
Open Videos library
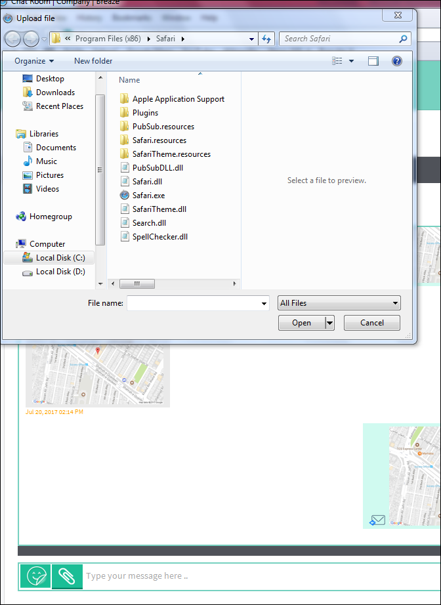tap(41, 189)
